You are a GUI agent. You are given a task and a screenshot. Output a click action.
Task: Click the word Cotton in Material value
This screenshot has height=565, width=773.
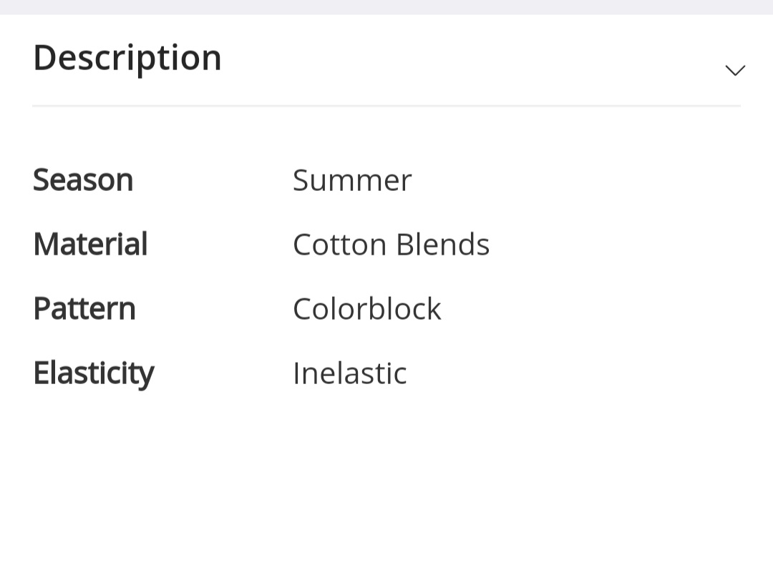[340, 245]
